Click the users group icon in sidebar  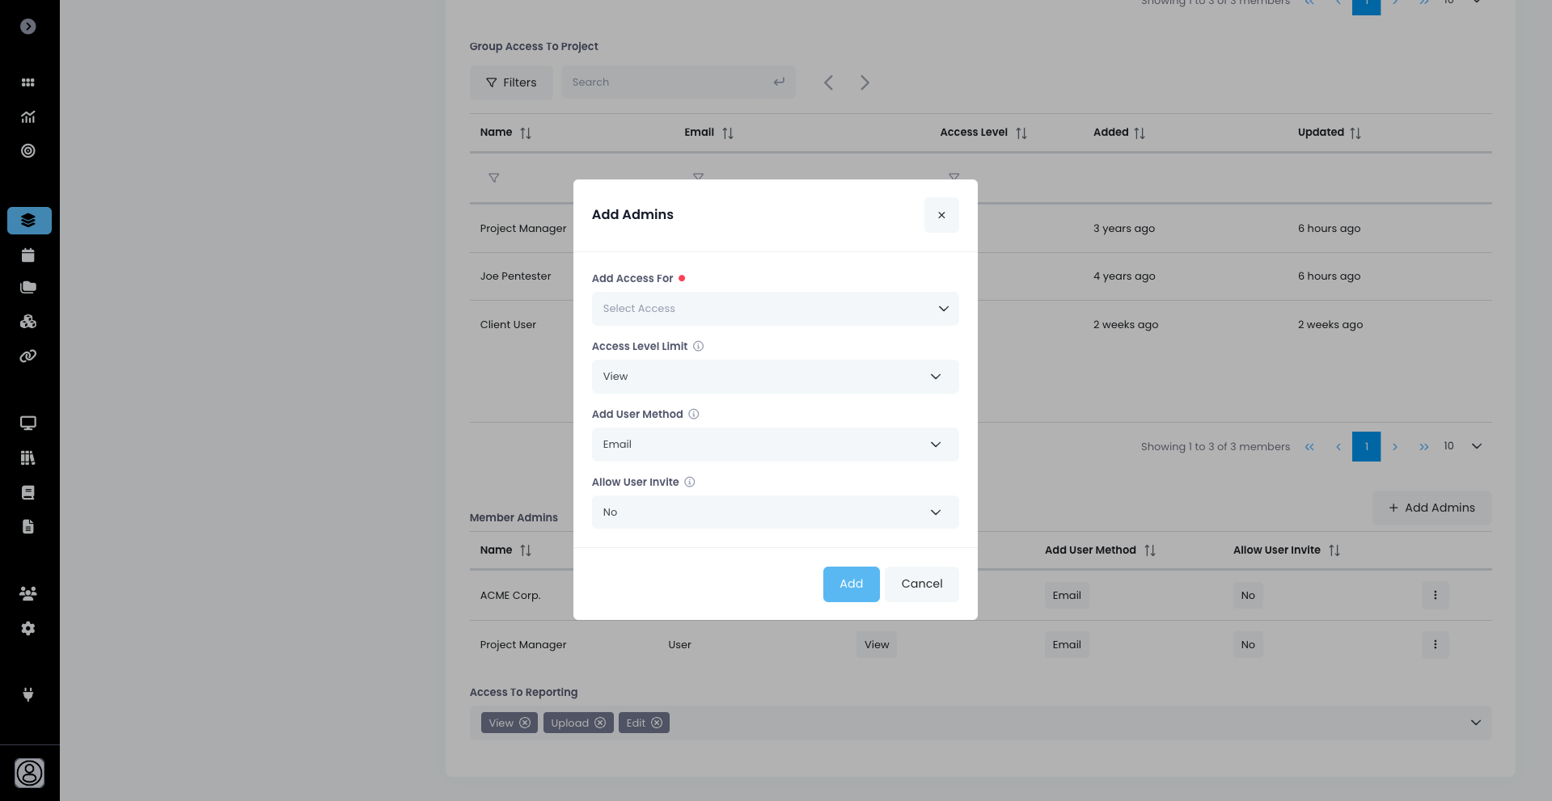[x=28, y=594]
